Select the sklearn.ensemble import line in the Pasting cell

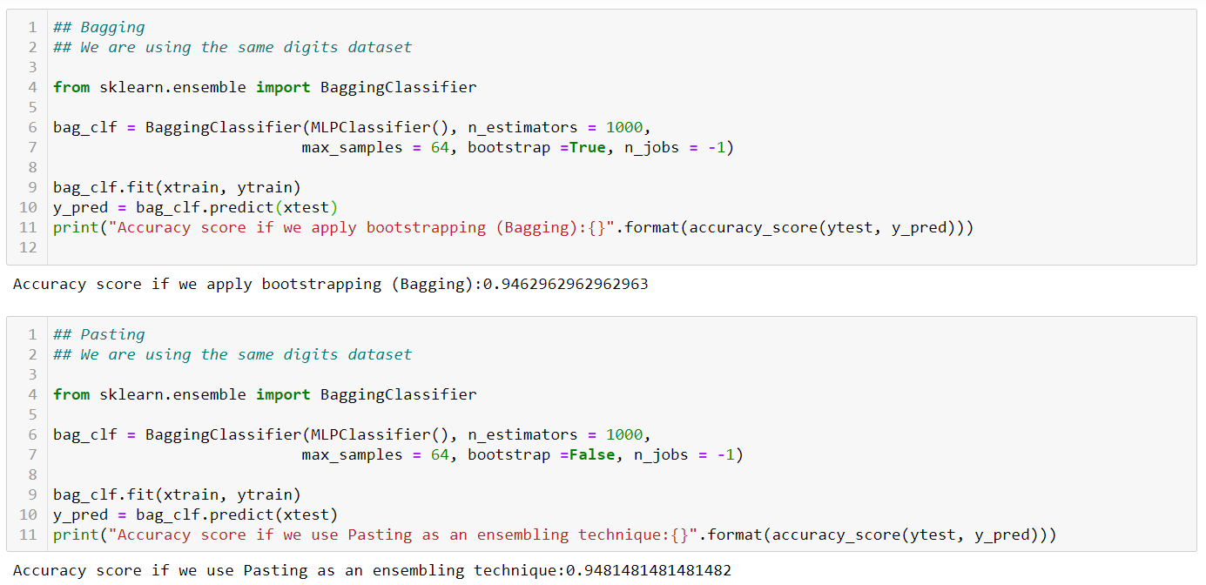coord(265,394)
